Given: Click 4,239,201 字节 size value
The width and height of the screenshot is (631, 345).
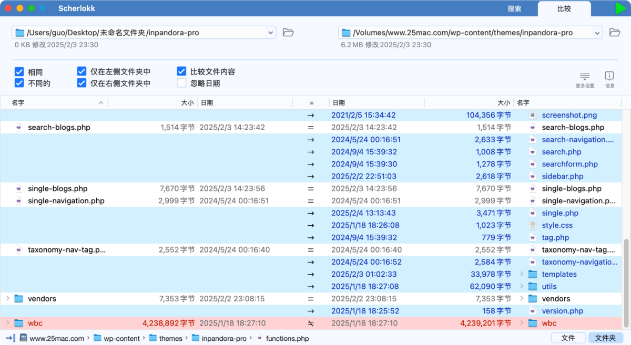Looking at the screenshot, I should (x=485, y=323).
